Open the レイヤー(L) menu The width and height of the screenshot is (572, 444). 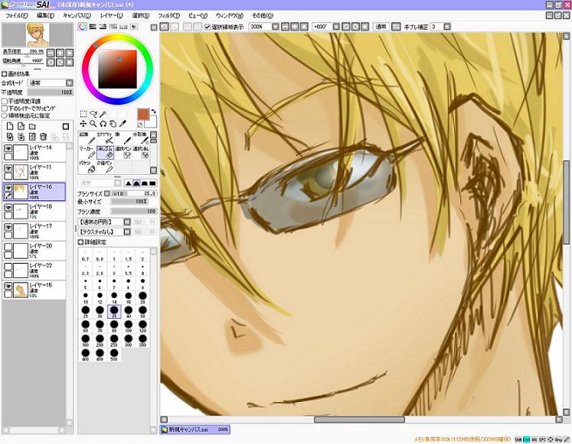click(x=112, y=15)
